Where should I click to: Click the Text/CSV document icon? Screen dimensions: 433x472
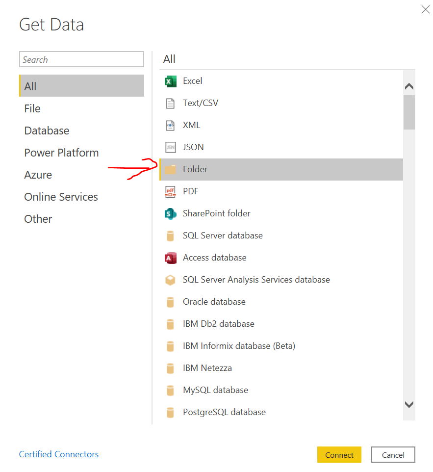(x=170, y=103)
